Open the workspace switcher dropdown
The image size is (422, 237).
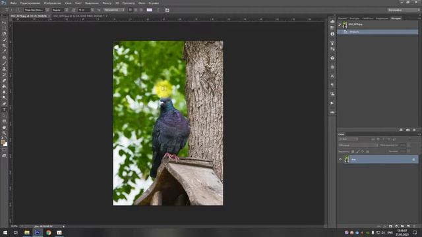pyautogui.click(x=404, y=10)
